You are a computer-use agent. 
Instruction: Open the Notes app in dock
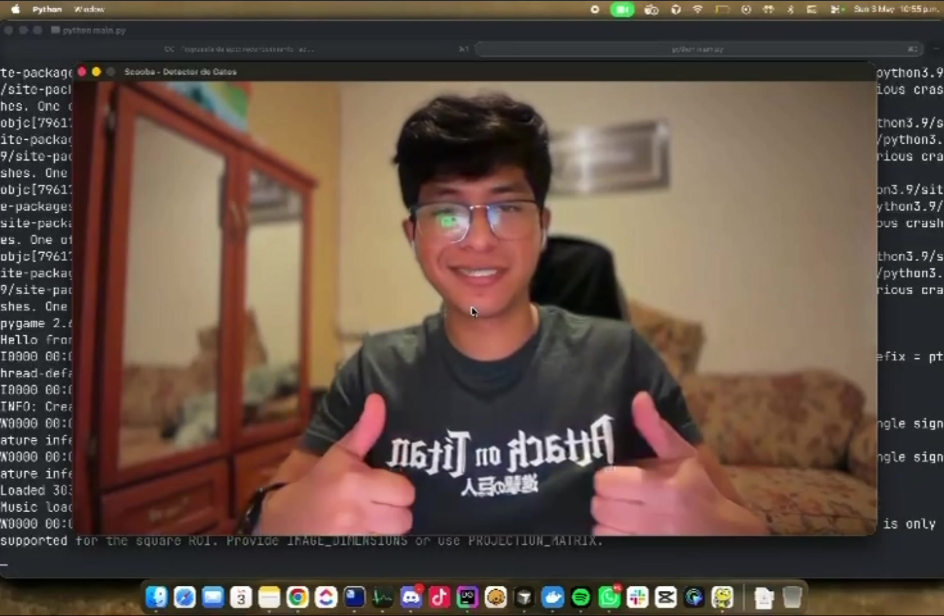(269, 597)
